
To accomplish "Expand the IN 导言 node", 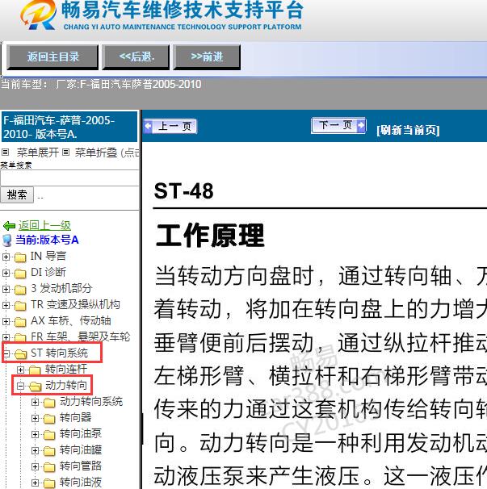I will 6,257.
